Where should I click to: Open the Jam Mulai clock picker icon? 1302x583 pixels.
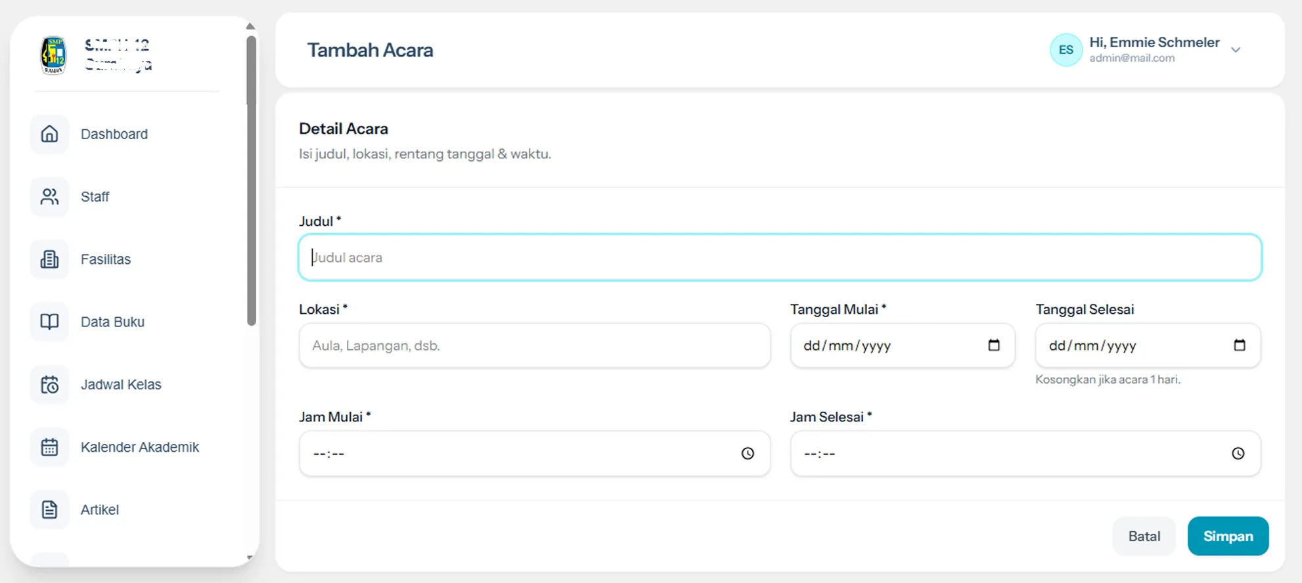pos(748,454)
